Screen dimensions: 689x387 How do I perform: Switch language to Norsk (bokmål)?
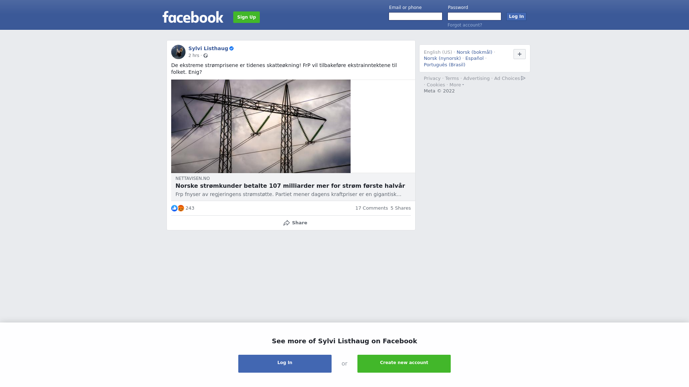474,52
